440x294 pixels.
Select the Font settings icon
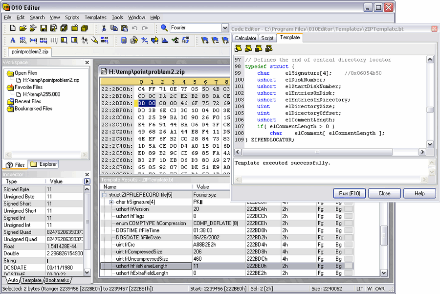[12, 40]
